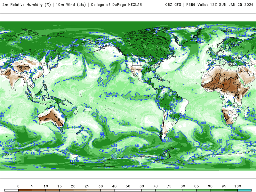Screen dimensions: 256x192
Task: Select the 10–15 legend color swatch
Action: click(x=52, y=190)
